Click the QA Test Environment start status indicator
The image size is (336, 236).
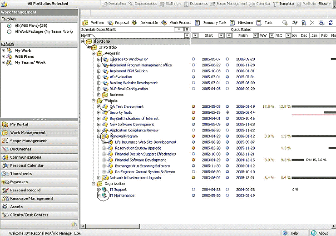coord(193,106)
